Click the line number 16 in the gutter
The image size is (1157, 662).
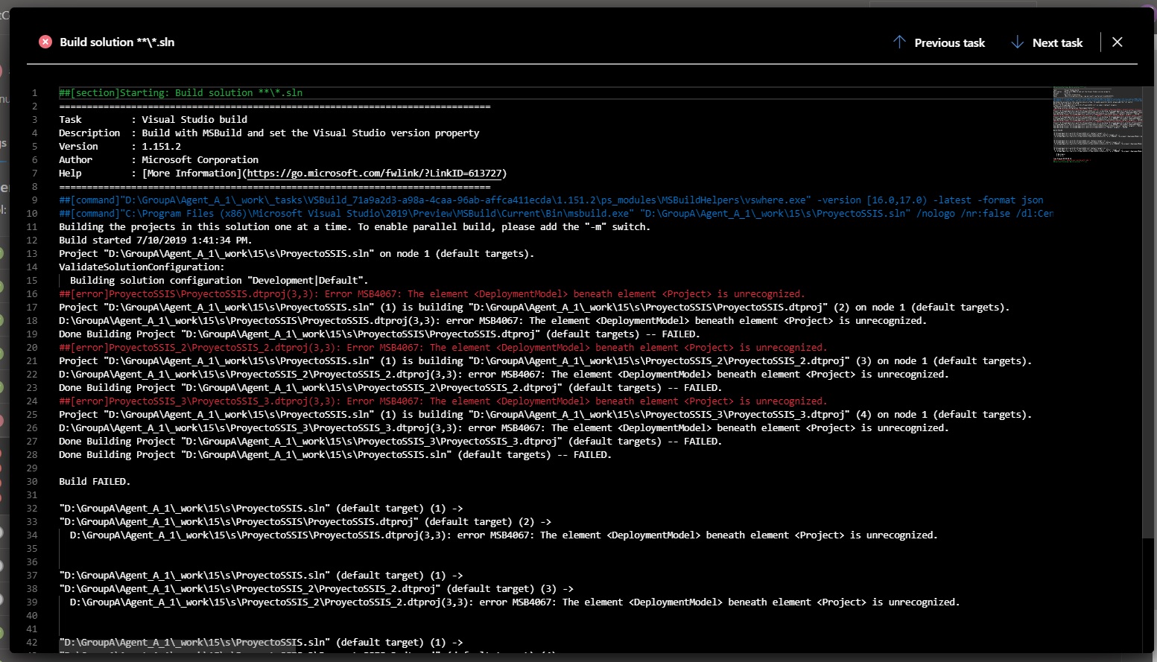[32, 293]
